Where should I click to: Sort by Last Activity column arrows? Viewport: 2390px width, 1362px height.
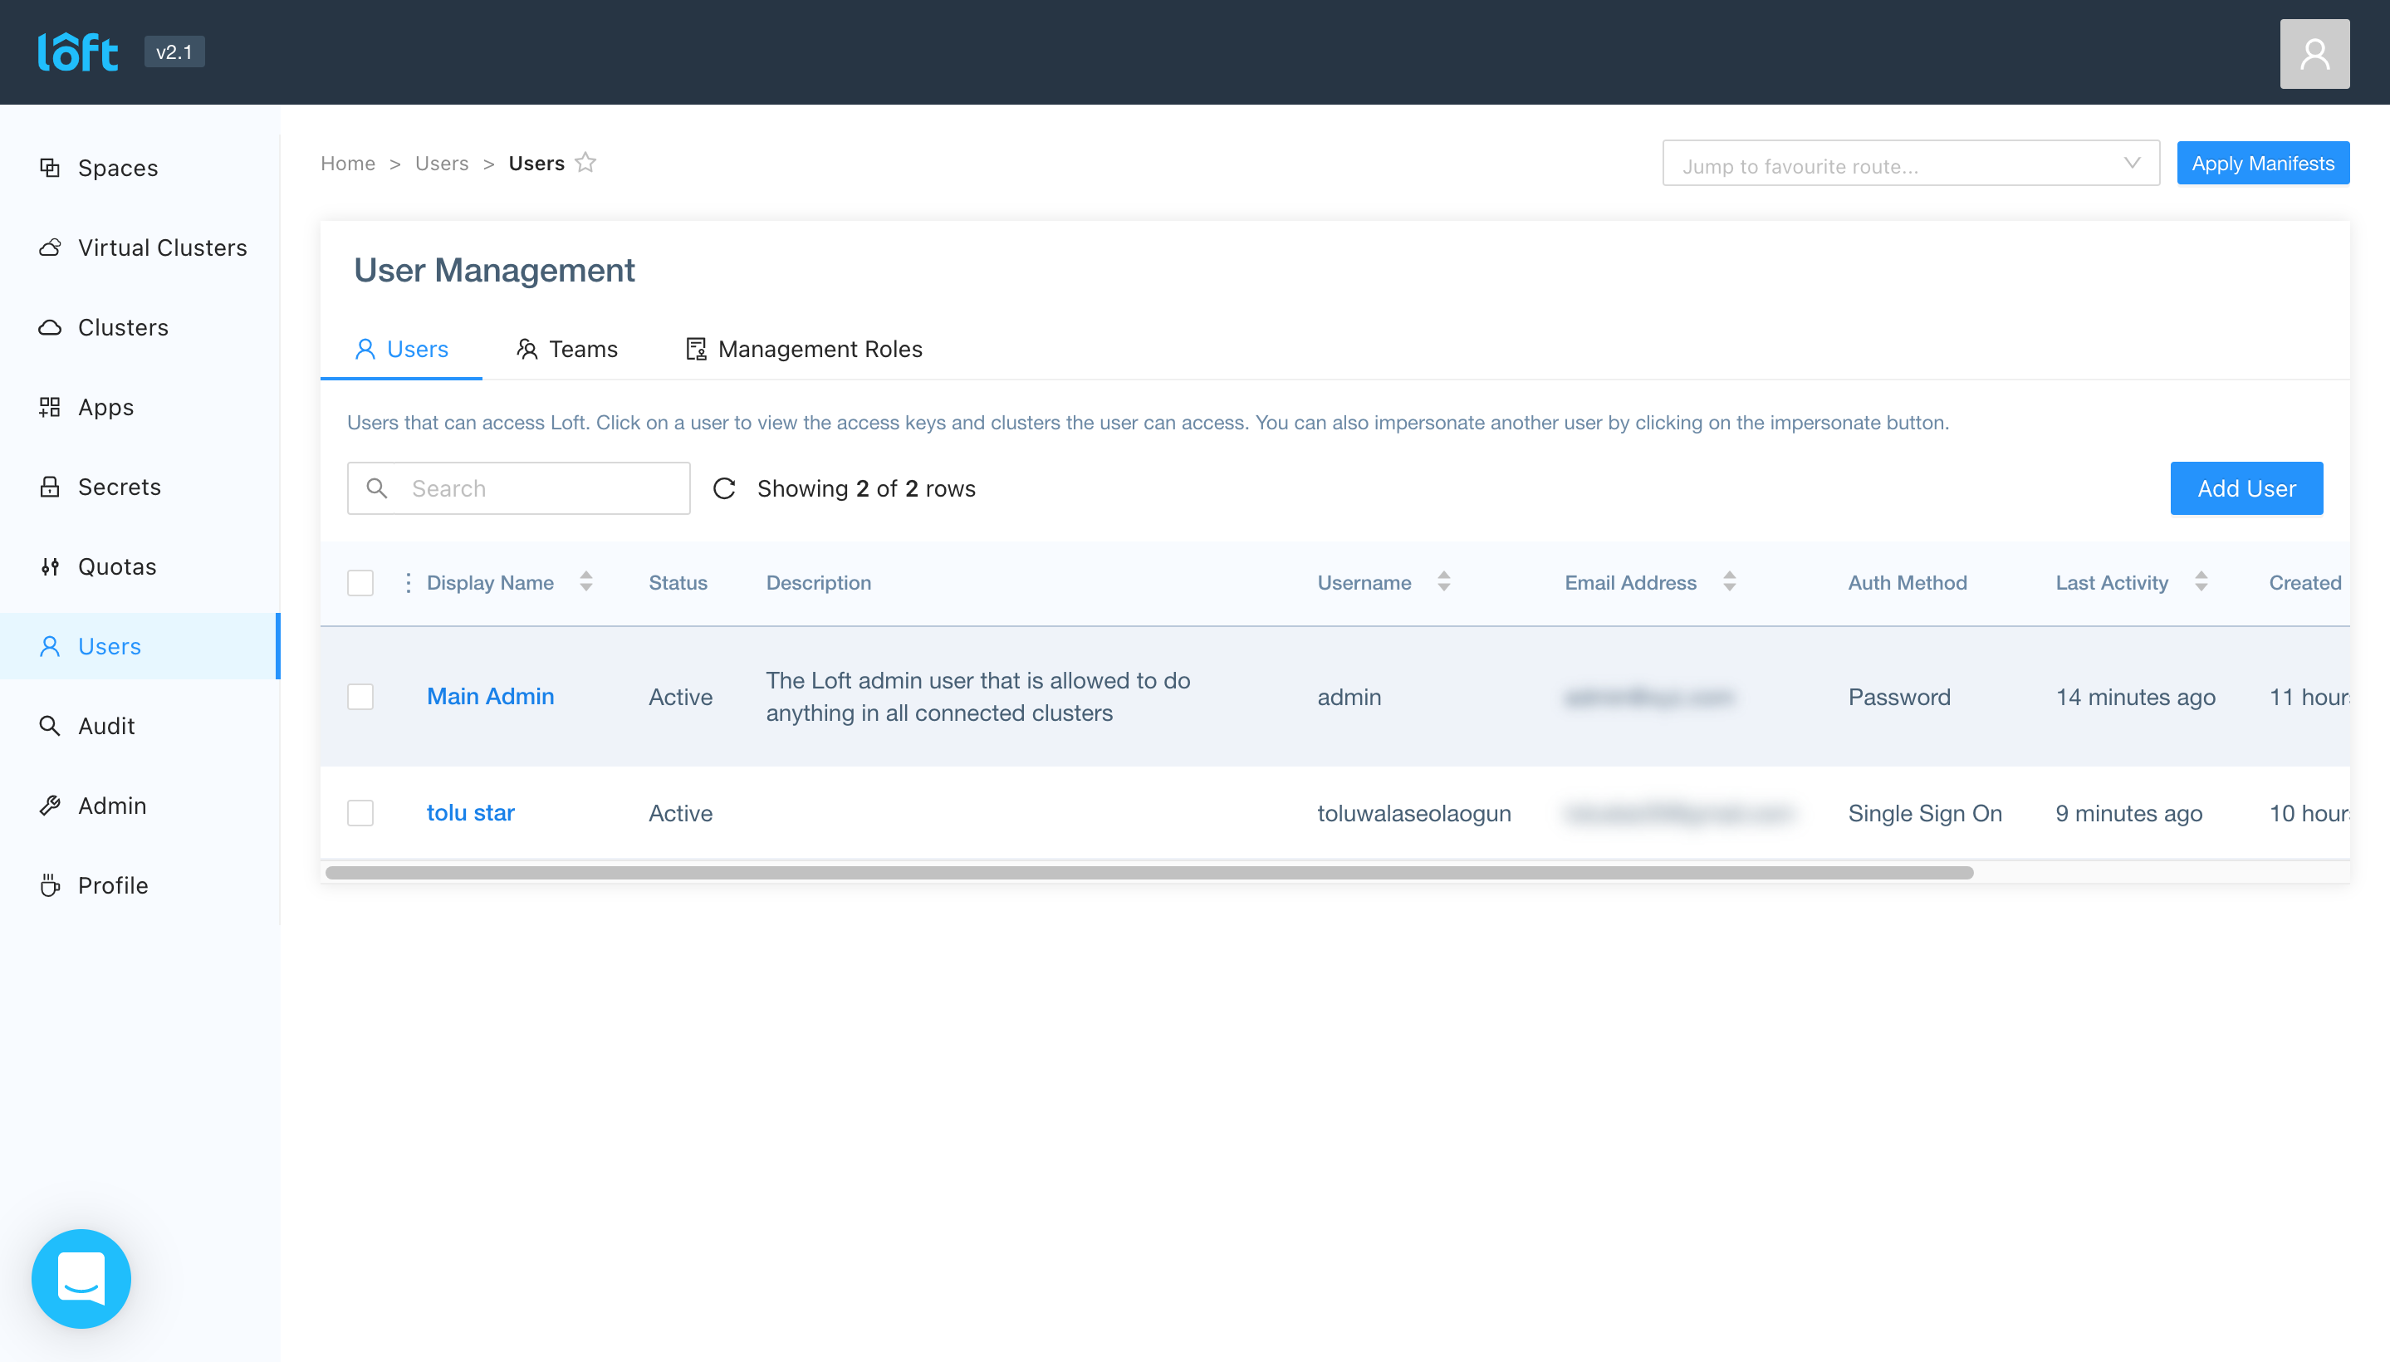pos(2201,582)
